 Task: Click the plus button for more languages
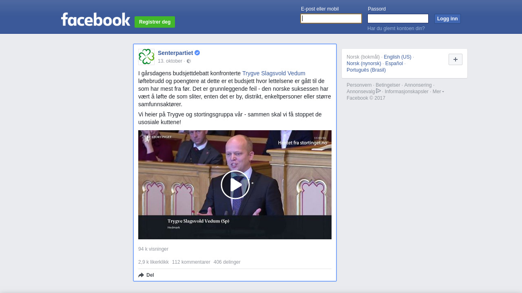coord(456,59)
